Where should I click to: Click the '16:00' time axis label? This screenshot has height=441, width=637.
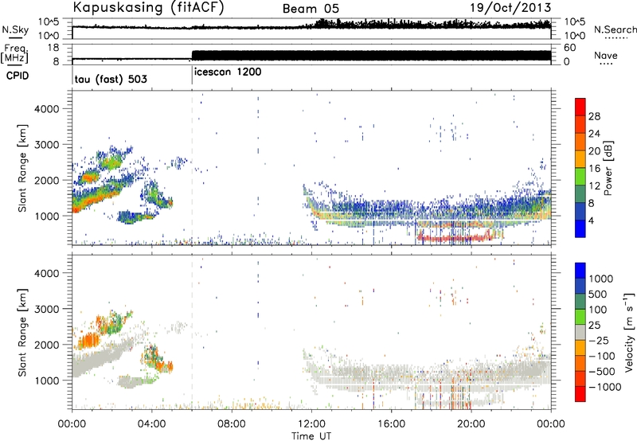(x=391, y=424)
